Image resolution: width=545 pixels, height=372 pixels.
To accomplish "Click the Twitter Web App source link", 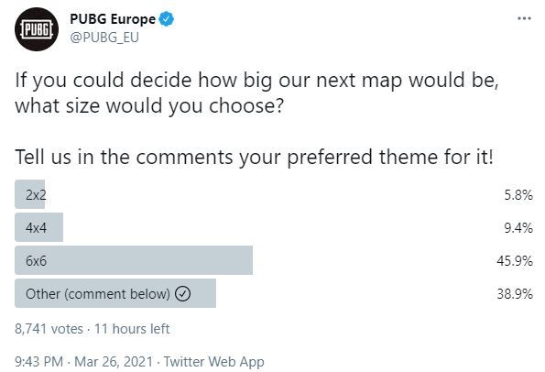I will coord(213,362).
